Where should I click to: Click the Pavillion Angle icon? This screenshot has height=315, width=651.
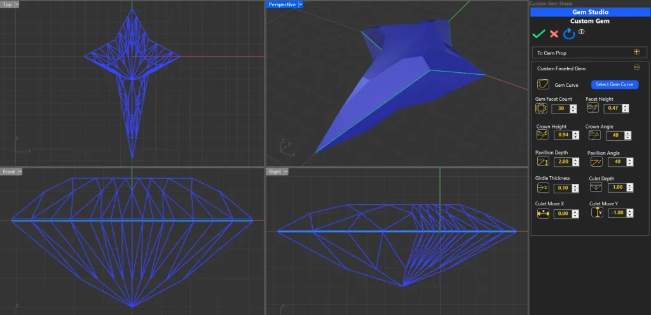[x=596, y=162]
